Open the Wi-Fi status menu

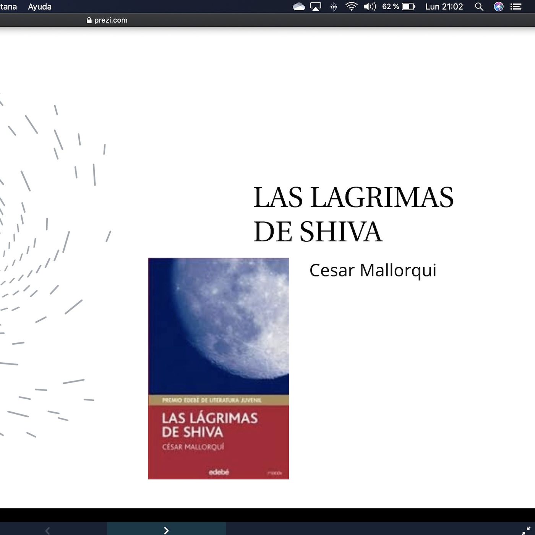point(350,6)
